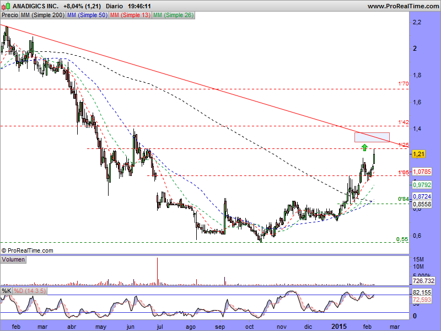Click the abr month label on the time axis

[72, 327]
